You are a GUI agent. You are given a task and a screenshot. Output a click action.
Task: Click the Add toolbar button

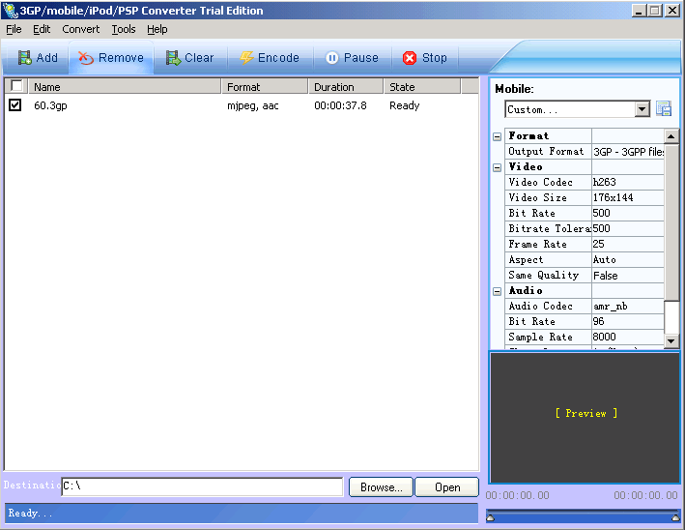[38, 58]
